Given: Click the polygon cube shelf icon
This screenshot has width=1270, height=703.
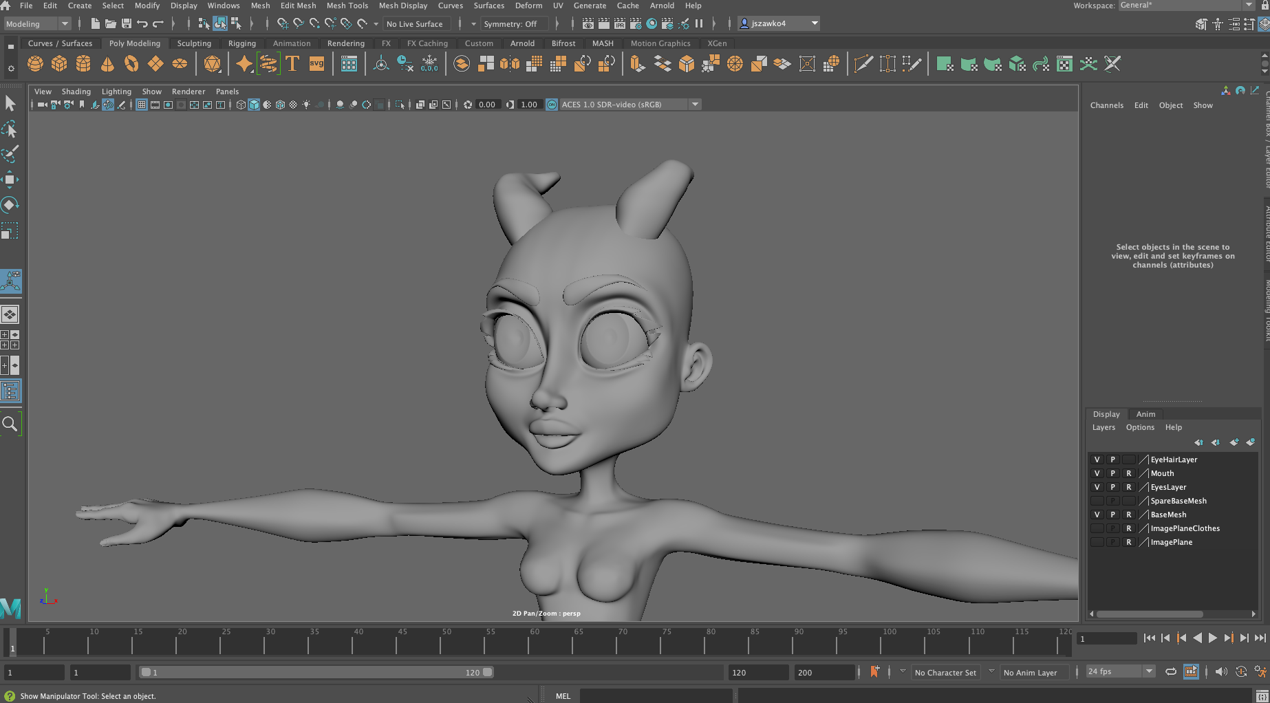Looking at the screenshot, I should pyautogui.click(x=59, y=64).
